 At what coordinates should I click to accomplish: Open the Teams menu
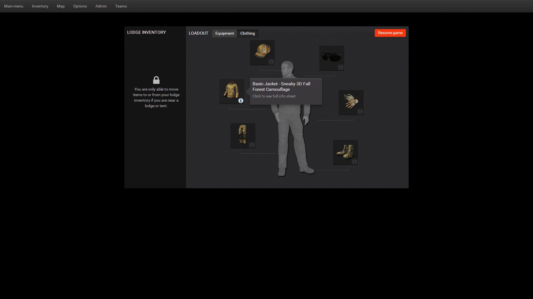point(121,6)
